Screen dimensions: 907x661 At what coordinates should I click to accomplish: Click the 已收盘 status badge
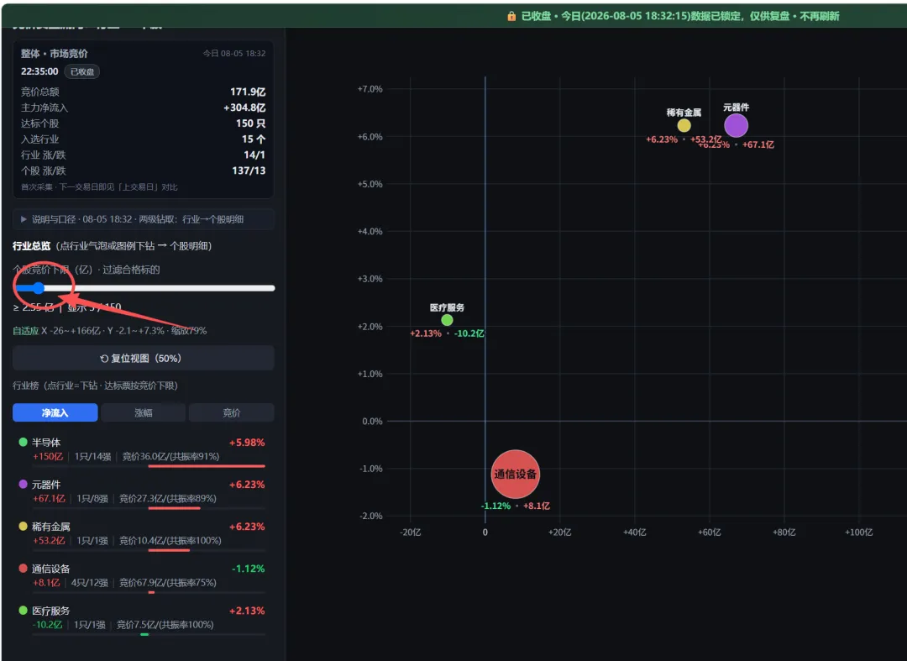[82, 71]
